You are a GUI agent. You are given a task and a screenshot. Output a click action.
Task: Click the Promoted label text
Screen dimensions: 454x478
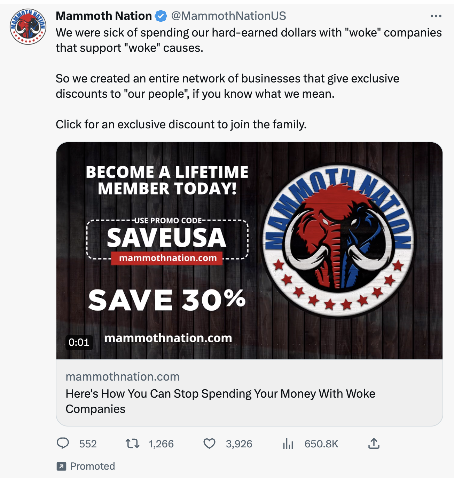point(93,466)
